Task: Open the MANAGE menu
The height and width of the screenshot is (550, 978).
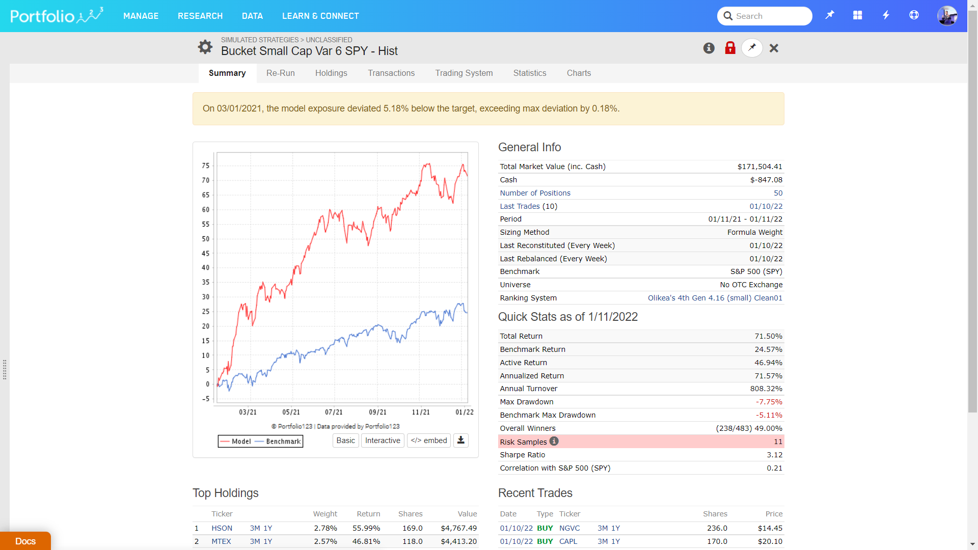Action: point(141,16)
